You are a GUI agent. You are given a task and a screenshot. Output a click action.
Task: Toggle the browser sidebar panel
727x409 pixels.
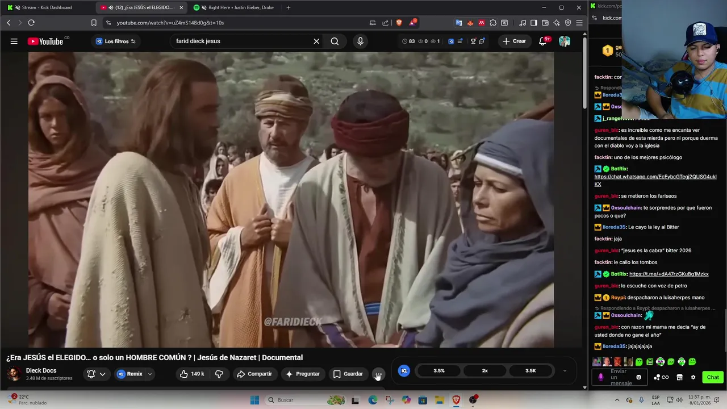pos(534,23)
